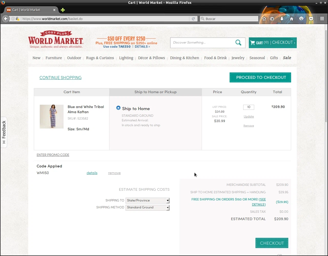
Task: Open free shipping See Details link
Action: pos(259,202)
